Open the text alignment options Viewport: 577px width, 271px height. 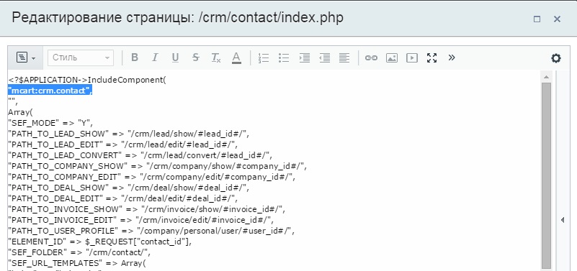tap(344, 58)
